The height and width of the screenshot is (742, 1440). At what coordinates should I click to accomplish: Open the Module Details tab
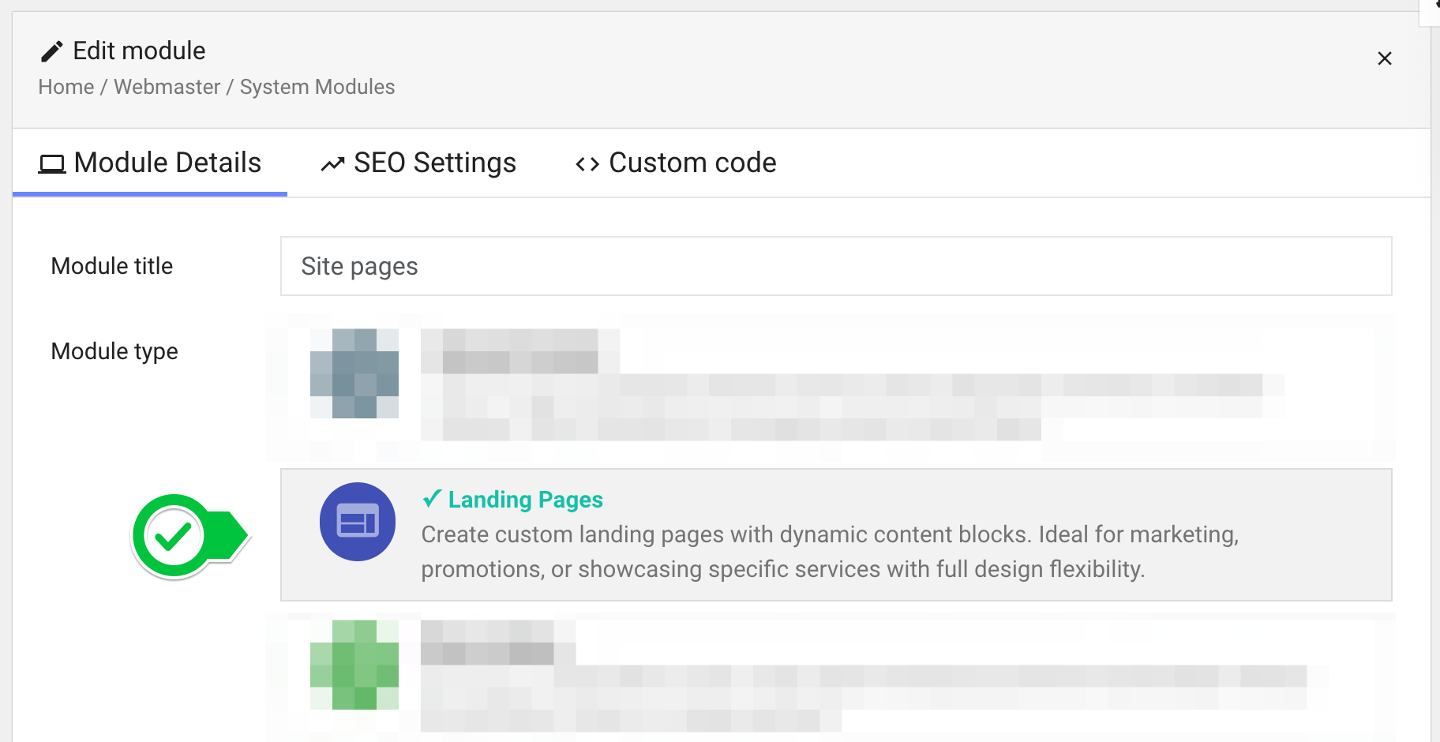pyautogui.click(x=150, y=163)
